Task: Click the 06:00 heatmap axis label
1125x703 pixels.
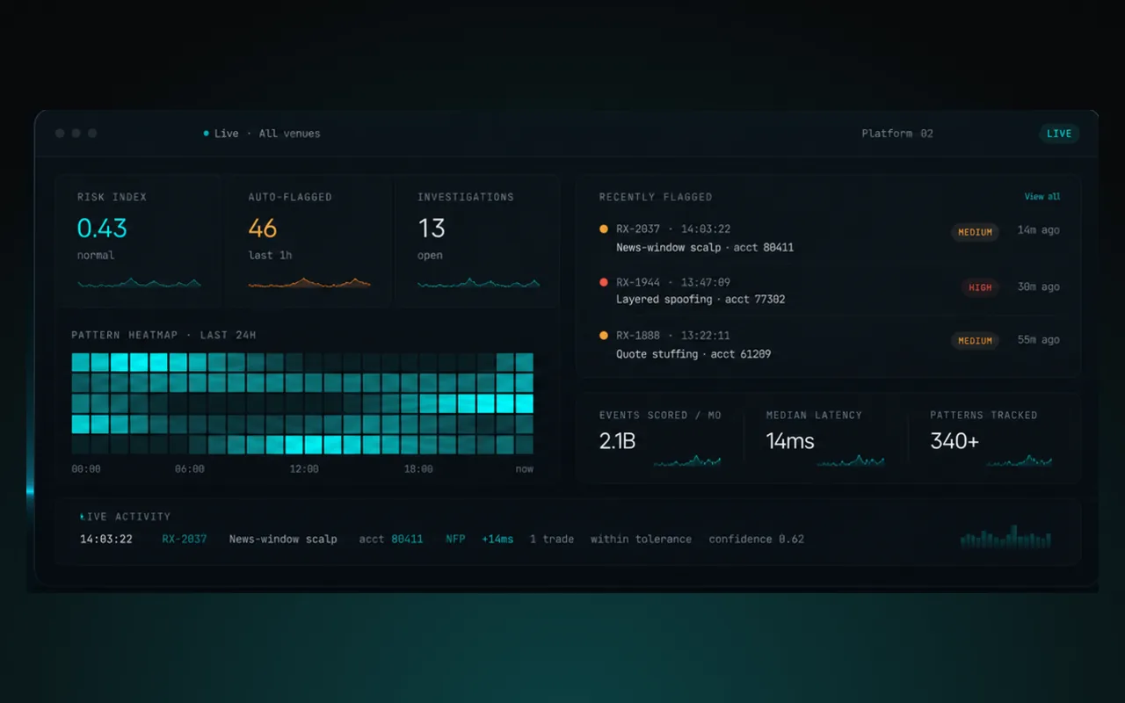Action: pyautogui.click(x=189, y=469)
